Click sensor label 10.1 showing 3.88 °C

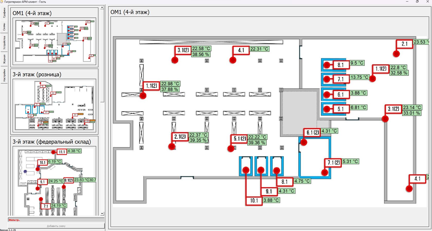coord(254,200)
